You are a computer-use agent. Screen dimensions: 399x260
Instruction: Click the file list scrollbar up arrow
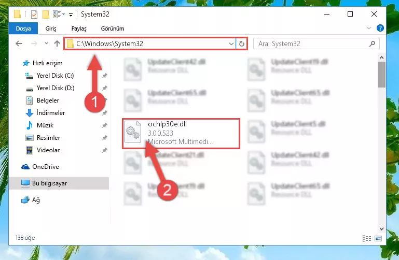(381, 57)
